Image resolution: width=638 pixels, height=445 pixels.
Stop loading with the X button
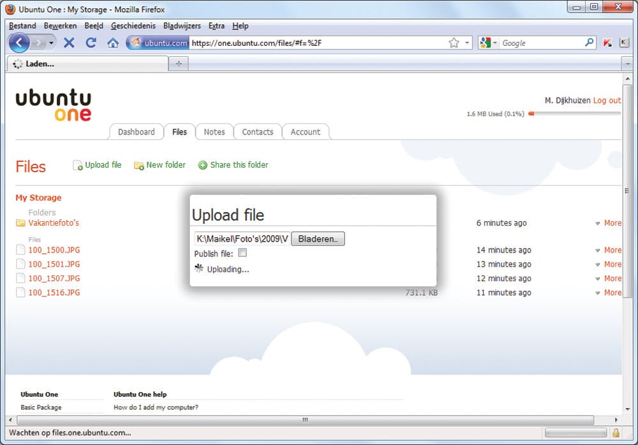click(x=69, y=43)
